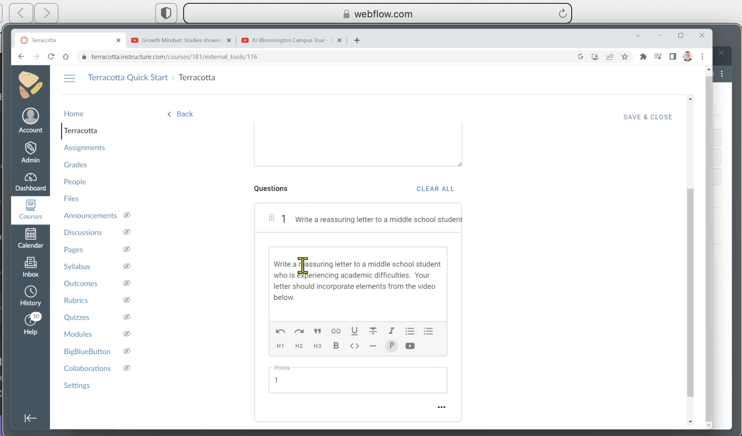This screenshot has width=742, height=436.
Task: Click SAVE & CLOSE button
Action: (648, 117)
